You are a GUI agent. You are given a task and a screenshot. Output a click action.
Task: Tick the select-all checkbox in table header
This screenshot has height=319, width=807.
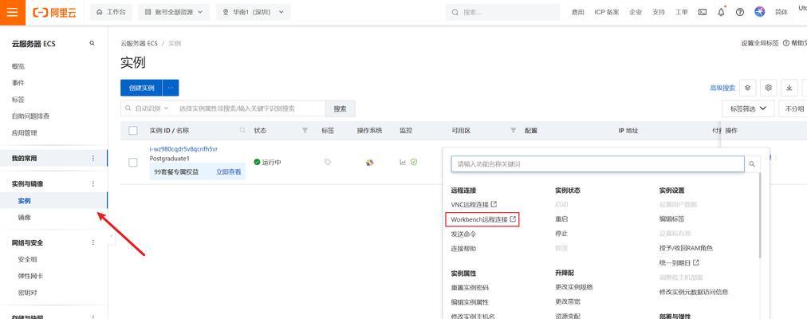pos(133,131)
